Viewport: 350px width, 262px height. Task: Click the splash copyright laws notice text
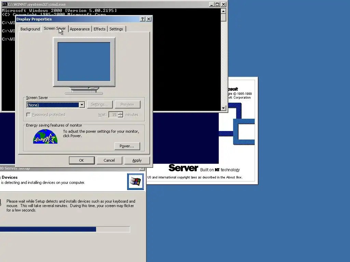coord(195,177)
